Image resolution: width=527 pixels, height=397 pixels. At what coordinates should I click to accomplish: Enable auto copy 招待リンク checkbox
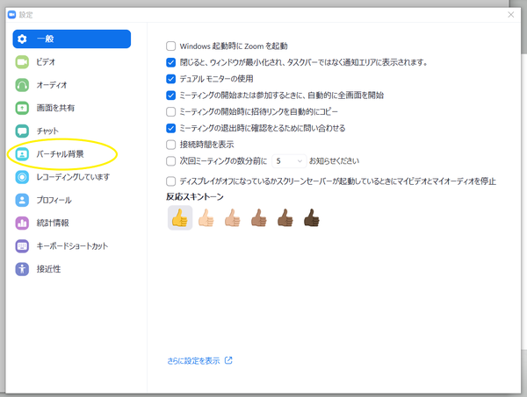[170, 111]
